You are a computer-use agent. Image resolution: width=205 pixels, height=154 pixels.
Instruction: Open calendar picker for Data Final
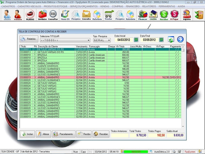162,40
